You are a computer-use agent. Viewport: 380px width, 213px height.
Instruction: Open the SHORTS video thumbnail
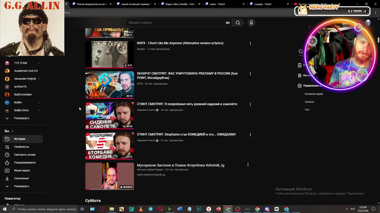coord(110,176)
